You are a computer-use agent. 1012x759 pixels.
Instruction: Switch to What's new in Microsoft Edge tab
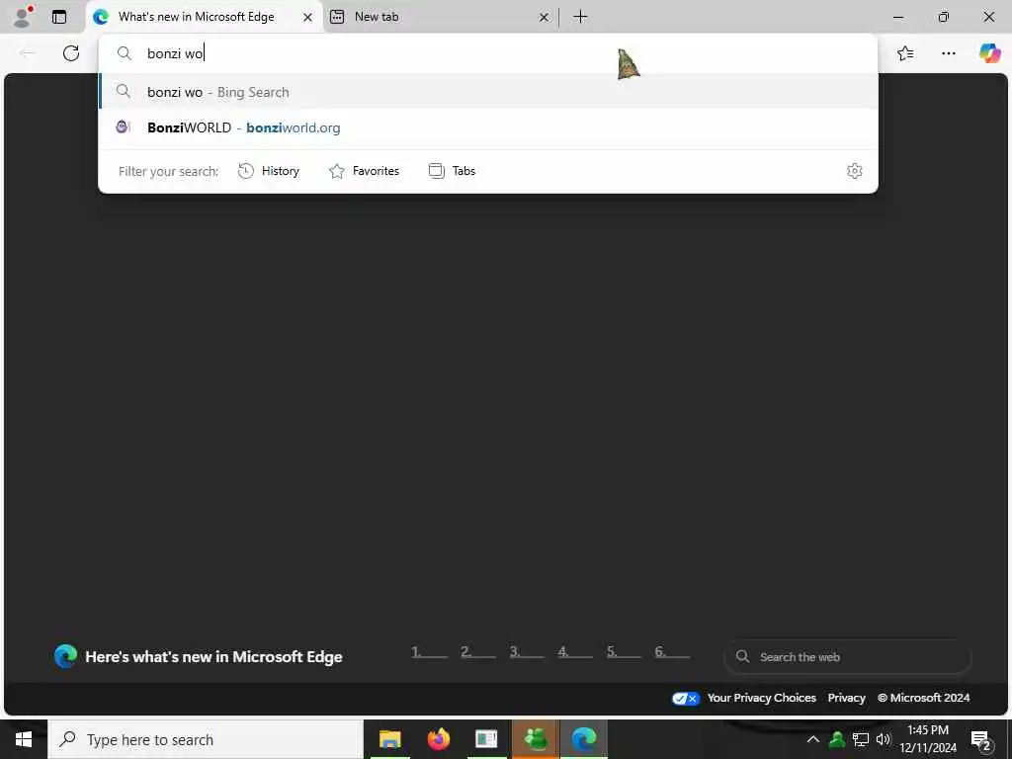[x=204, y=17]
